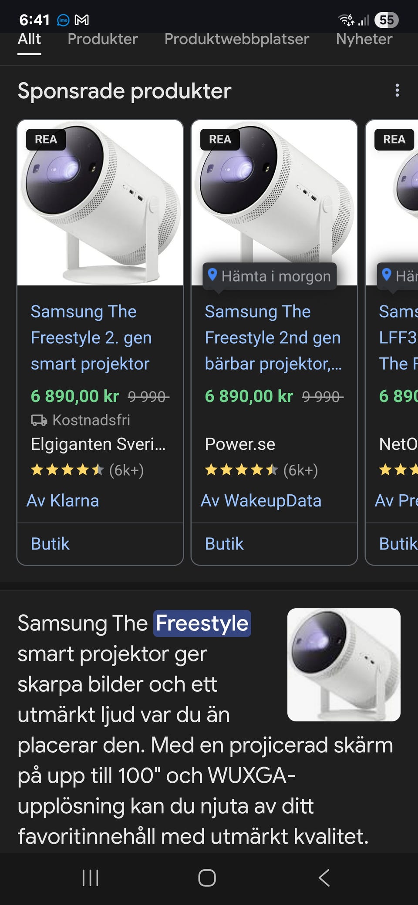Open the Av Klarna link
Image resolution: width=418 pixels, height=905 pixels.
[63, 501]
